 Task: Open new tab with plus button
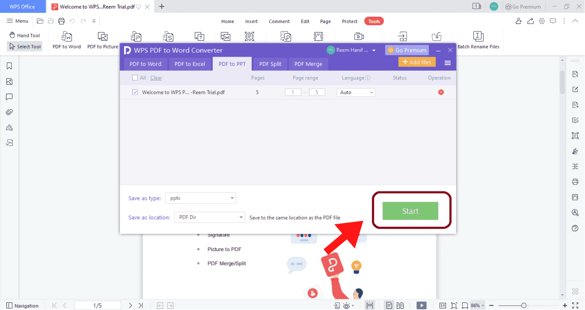162,6
